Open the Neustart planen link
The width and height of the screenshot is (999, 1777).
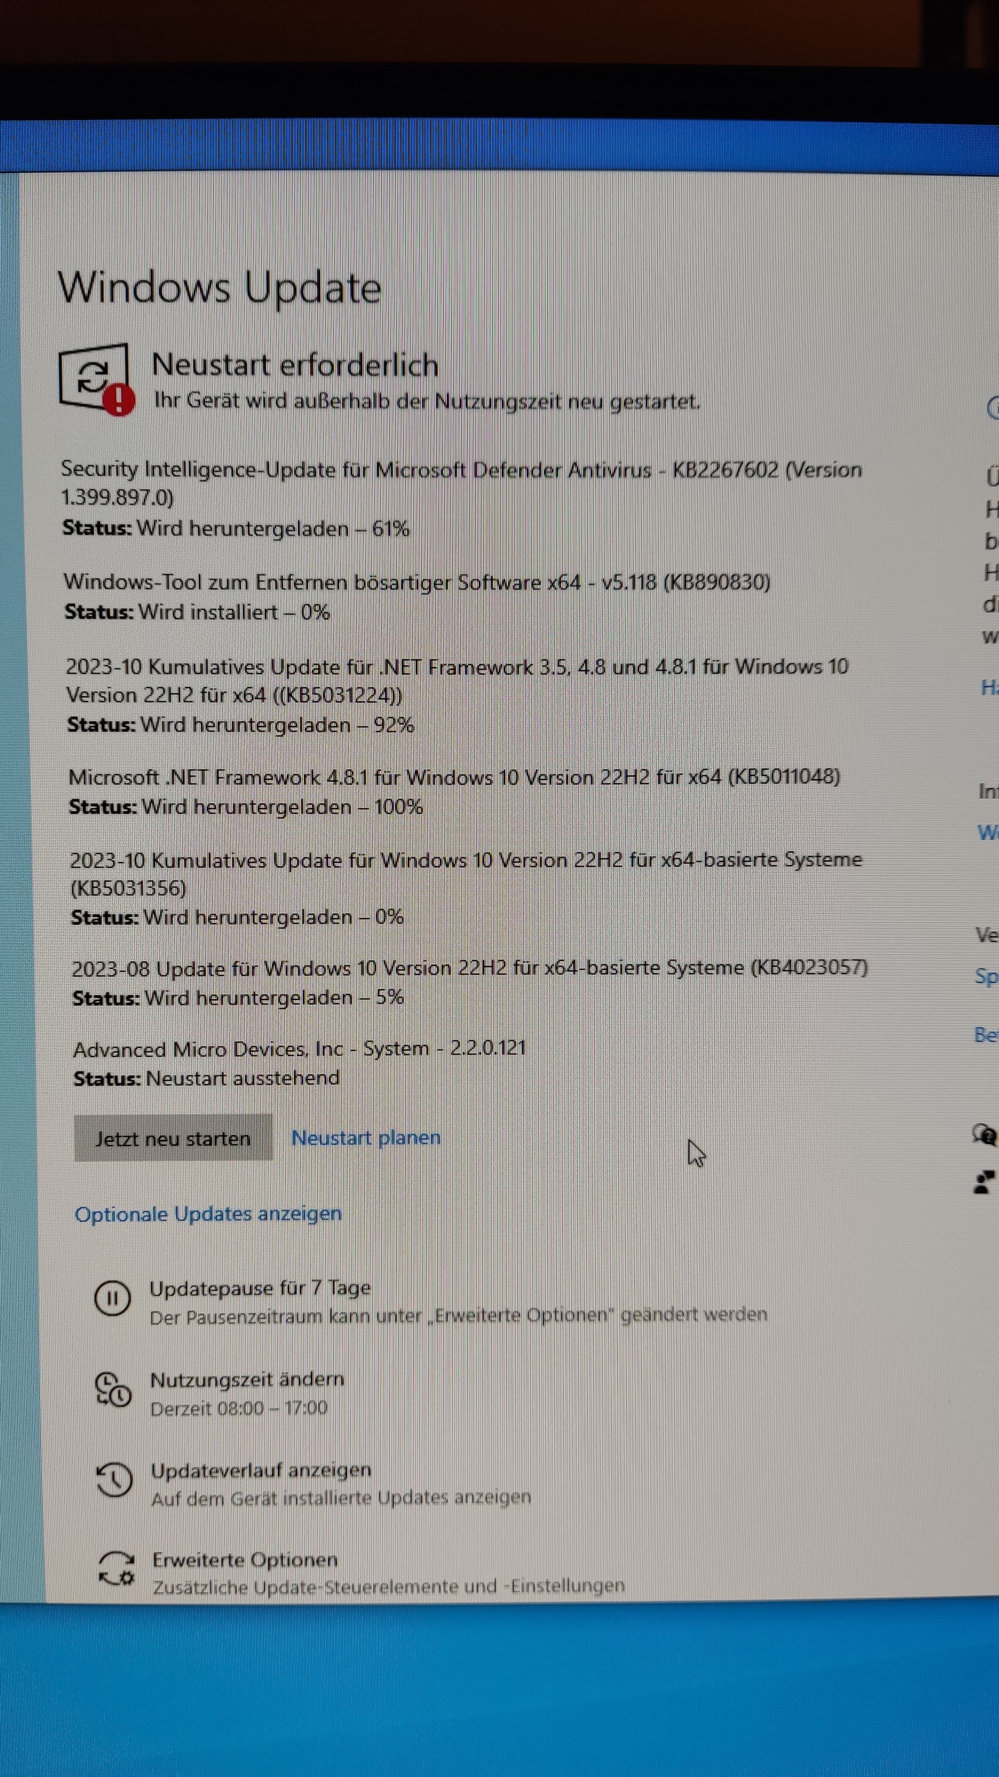pos(365,1138)
